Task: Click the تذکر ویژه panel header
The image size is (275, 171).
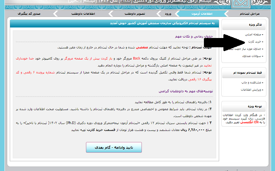Action: point(244,24)
